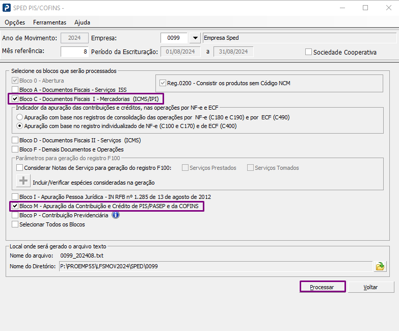Check Bloco F Demais Documentos e Operações
The image size is (399, 331).
(x=15, y=149)
